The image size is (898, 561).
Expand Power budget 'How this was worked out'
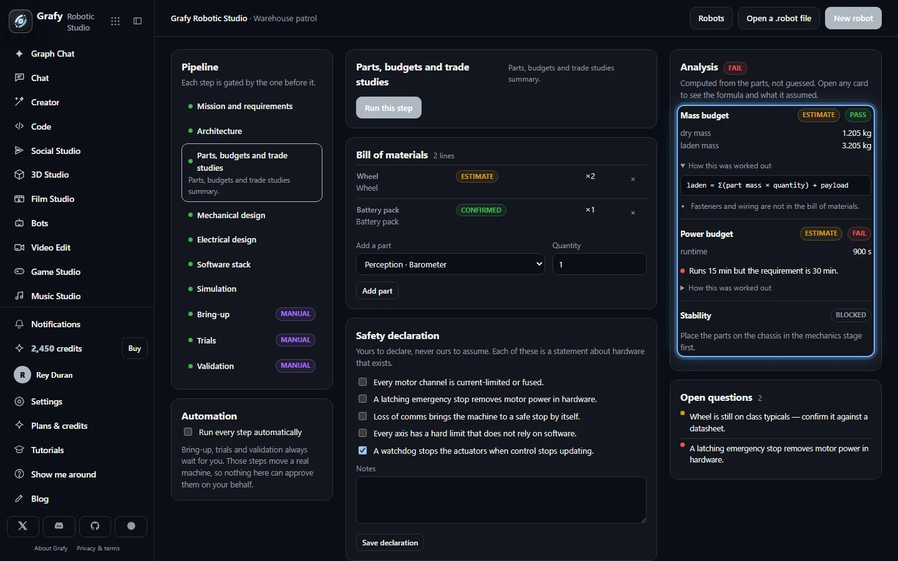(x=726, y=288)
